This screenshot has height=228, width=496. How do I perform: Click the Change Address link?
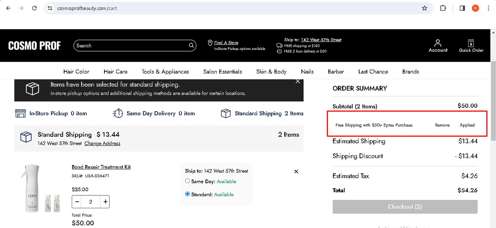click(x=102, y=143)
